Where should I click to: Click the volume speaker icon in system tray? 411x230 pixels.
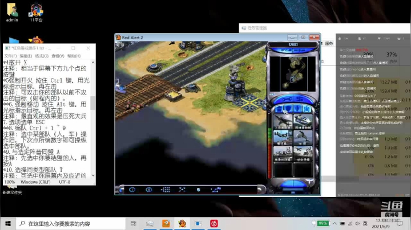[357, 224]
